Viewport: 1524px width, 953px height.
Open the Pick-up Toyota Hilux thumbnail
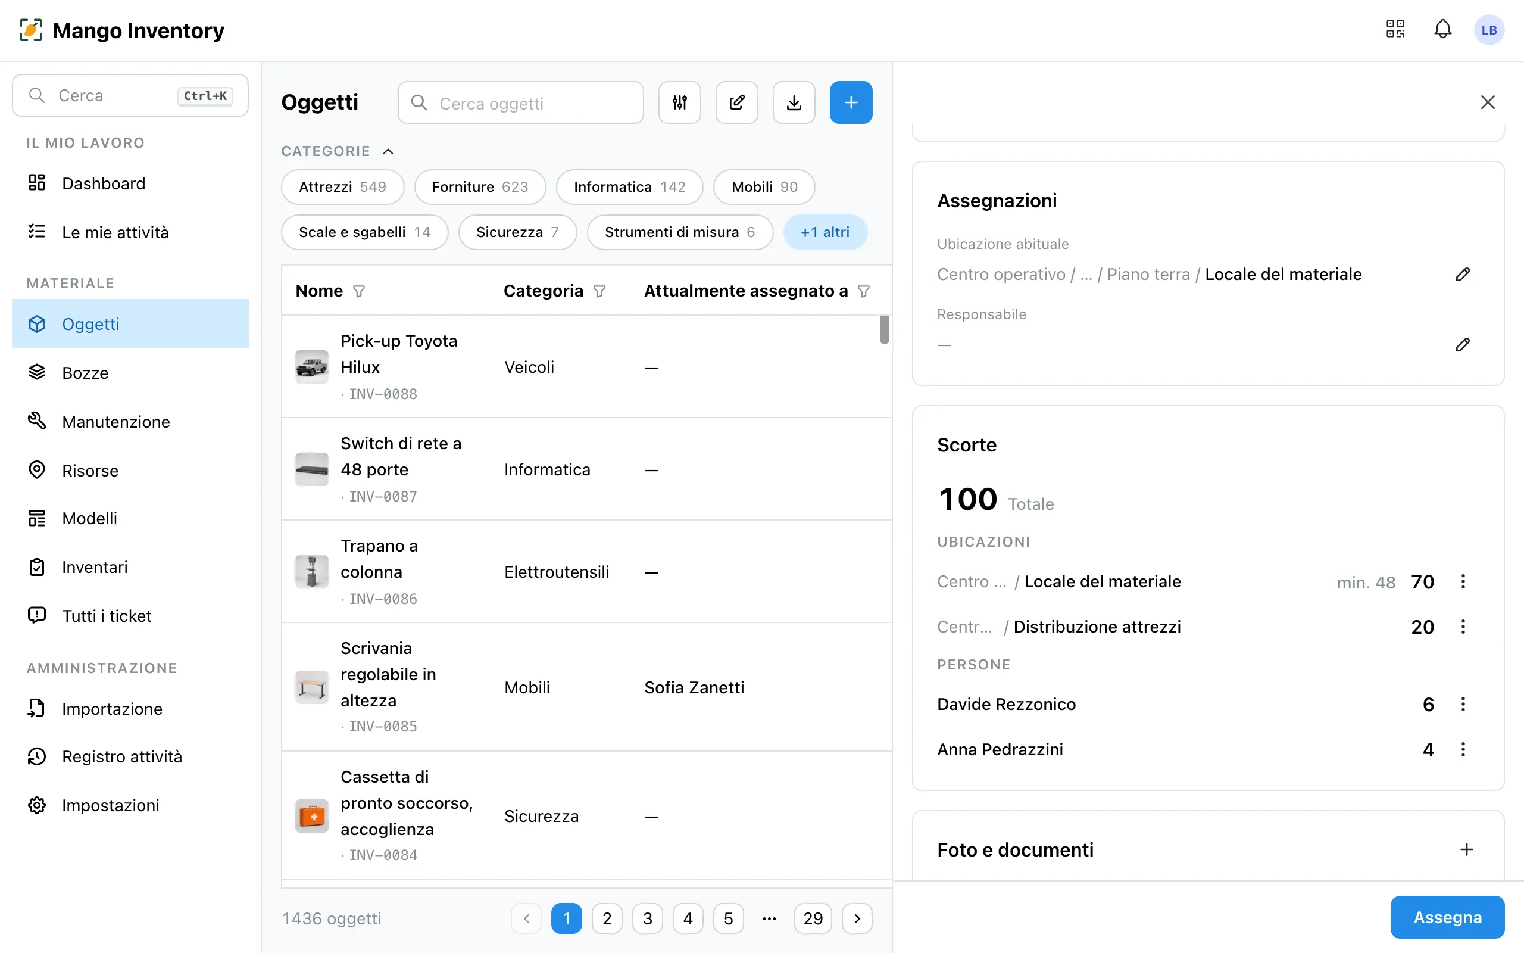(312, 367)
